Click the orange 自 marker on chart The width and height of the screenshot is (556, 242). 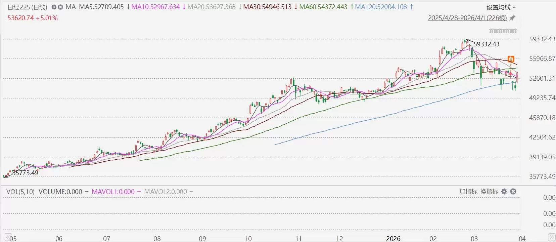[x=511, y=59]
